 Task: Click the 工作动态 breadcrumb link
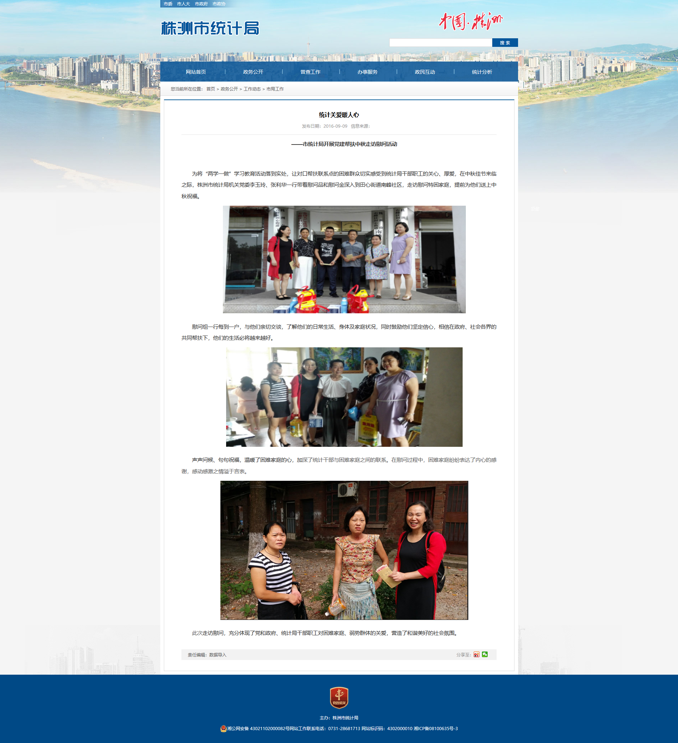coord(252,89)
